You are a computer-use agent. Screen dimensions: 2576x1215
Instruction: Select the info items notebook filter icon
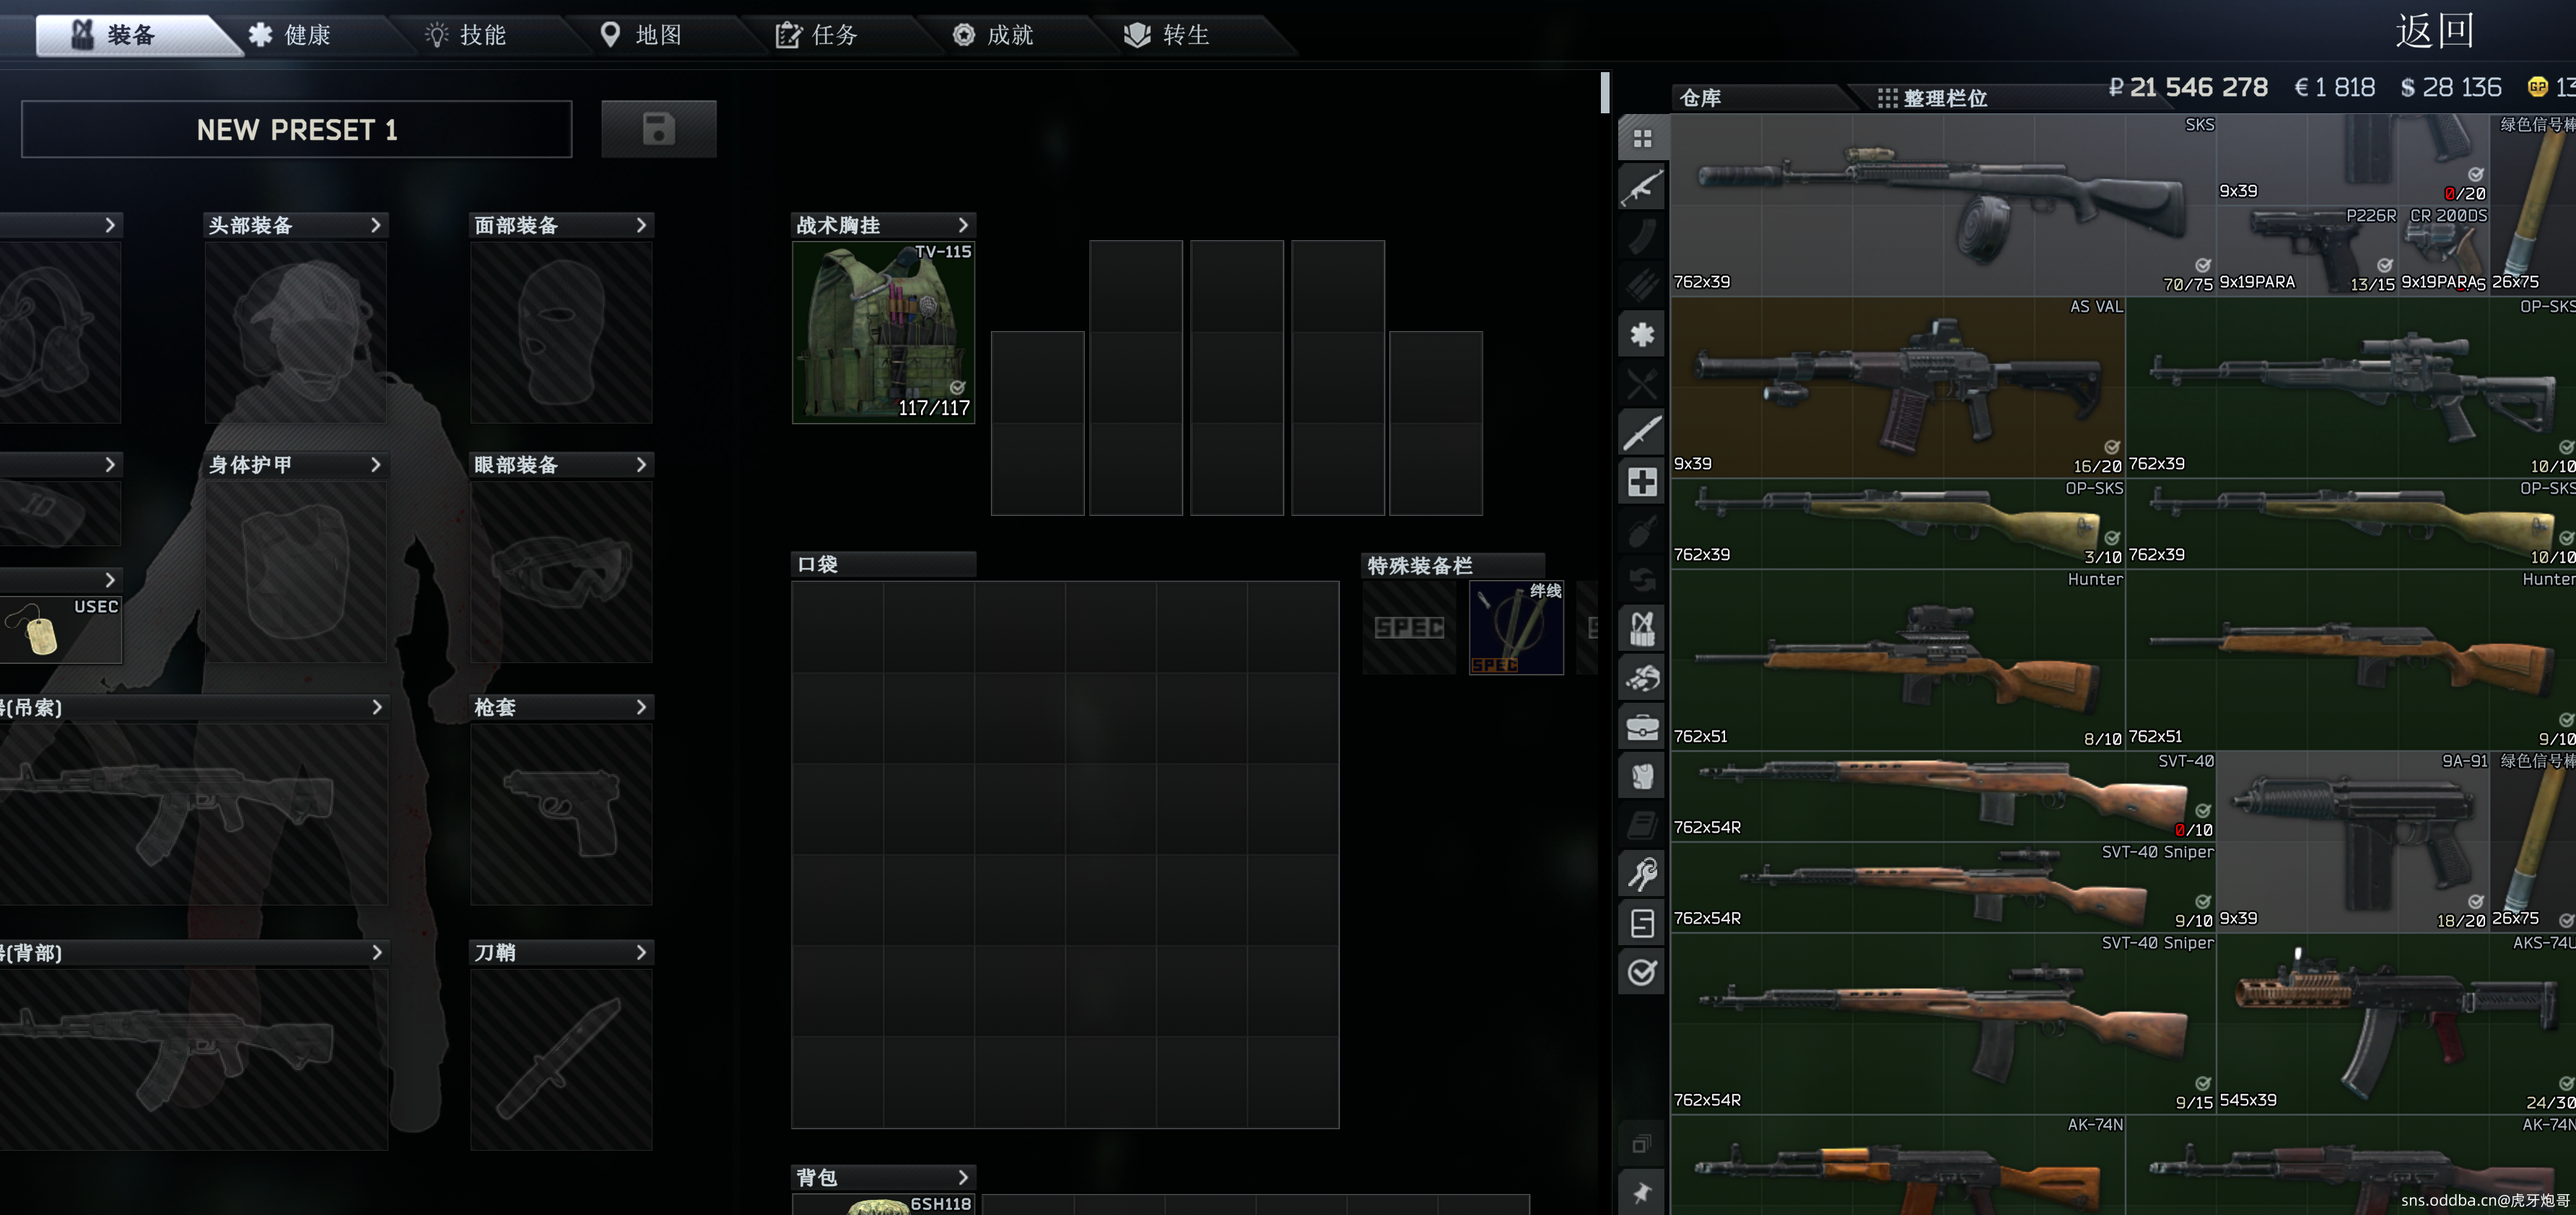pos(1641,824)
